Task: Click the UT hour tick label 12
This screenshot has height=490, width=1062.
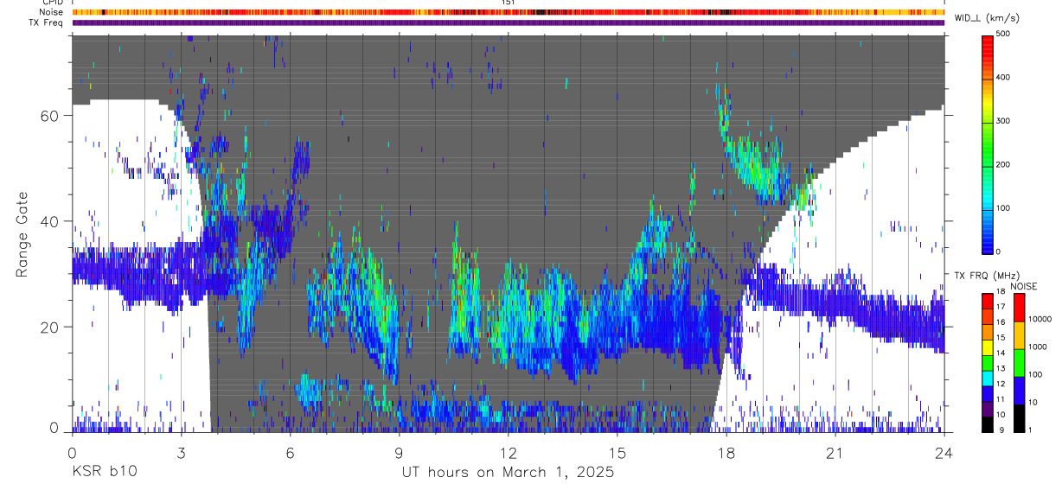Action: [x=508, y=453]
